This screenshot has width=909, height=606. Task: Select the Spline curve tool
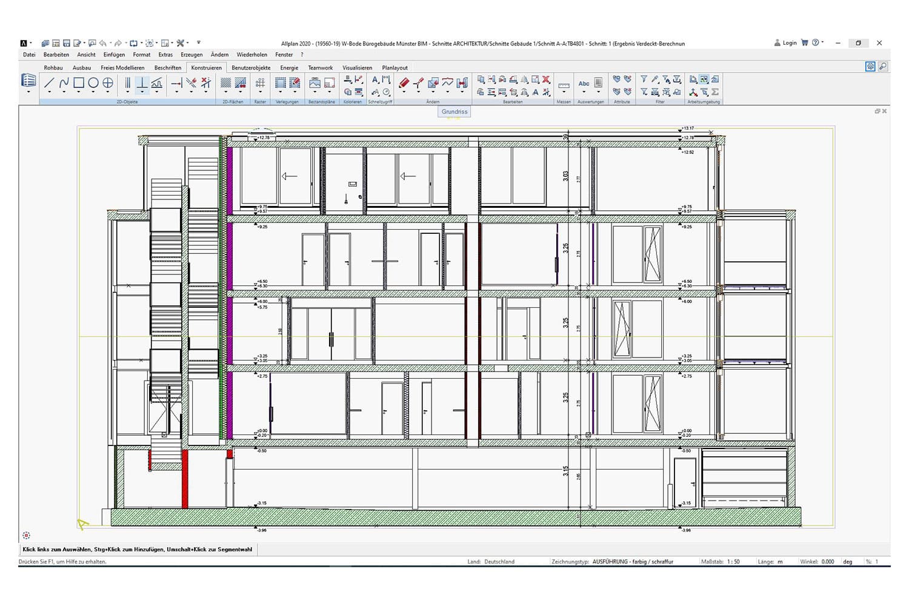[x=64, y=83]
